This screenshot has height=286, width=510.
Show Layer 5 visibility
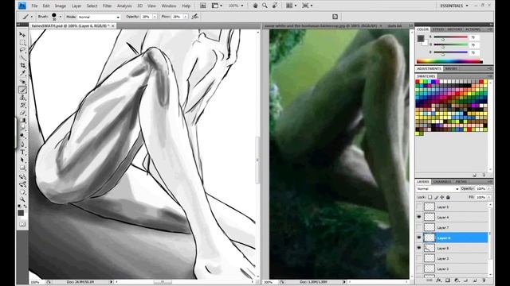click(x=419, y=207)
